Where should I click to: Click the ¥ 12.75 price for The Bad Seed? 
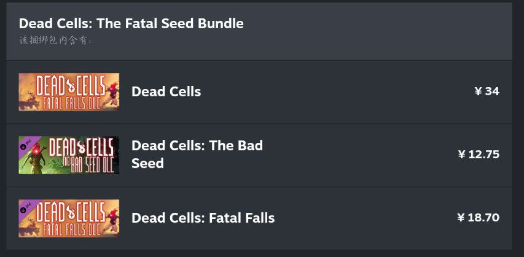pyautogui.click(x=479, y=155)
